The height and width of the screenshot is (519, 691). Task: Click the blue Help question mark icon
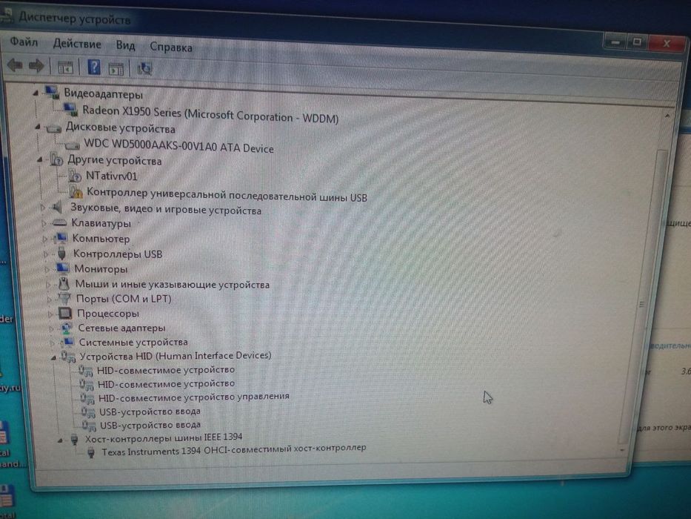tap(94, 67)
